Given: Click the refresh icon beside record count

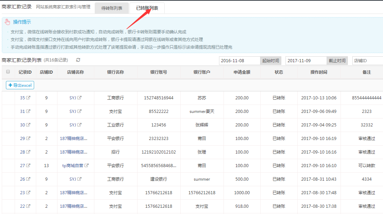Looking at the screenshot, I should [x=78, y=60].
